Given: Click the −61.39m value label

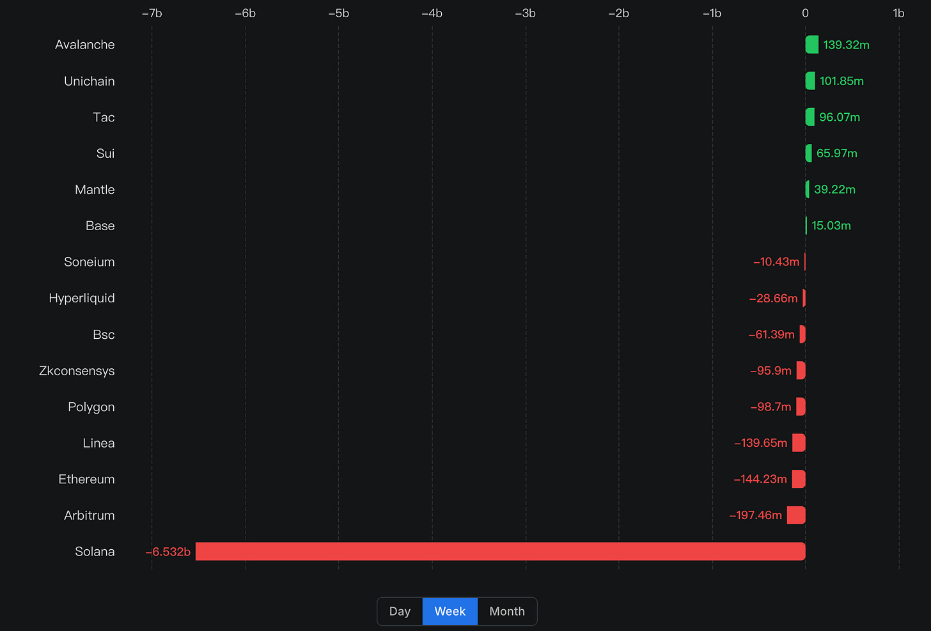Looking at the screenshot, I should [772, 334].
